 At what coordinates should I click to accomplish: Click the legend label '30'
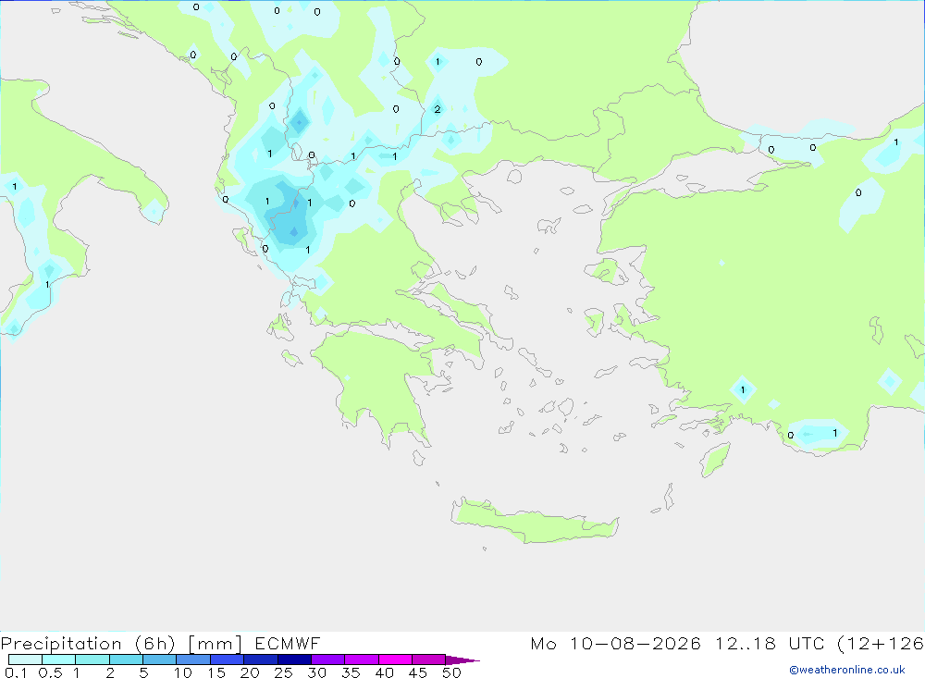316,672
